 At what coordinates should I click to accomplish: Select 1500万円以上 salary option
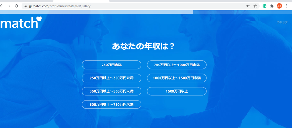point(177,91)
